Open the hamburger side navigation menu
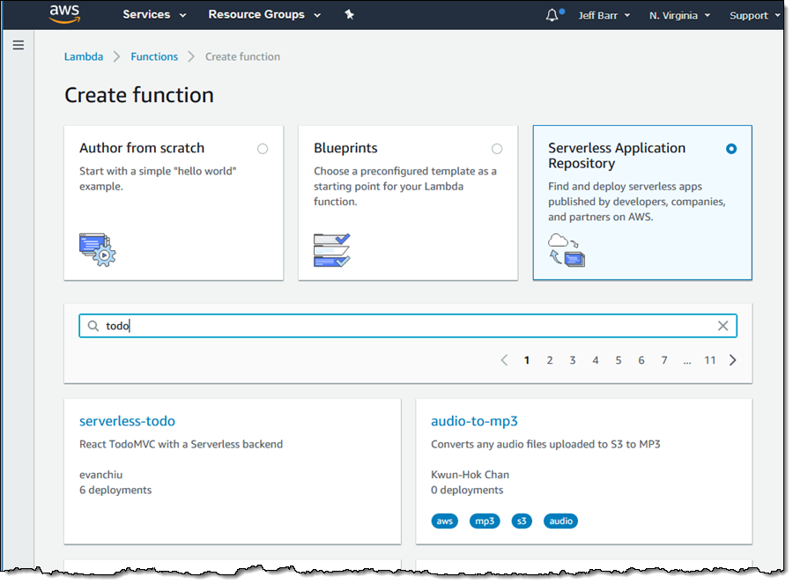793x584 pixels. tap(19, 46)
